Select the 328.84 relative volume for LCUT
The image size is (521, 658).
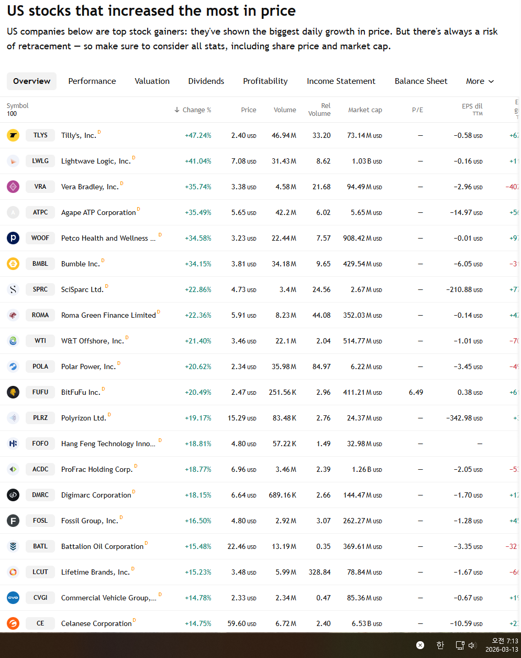[x=319, y=572]
